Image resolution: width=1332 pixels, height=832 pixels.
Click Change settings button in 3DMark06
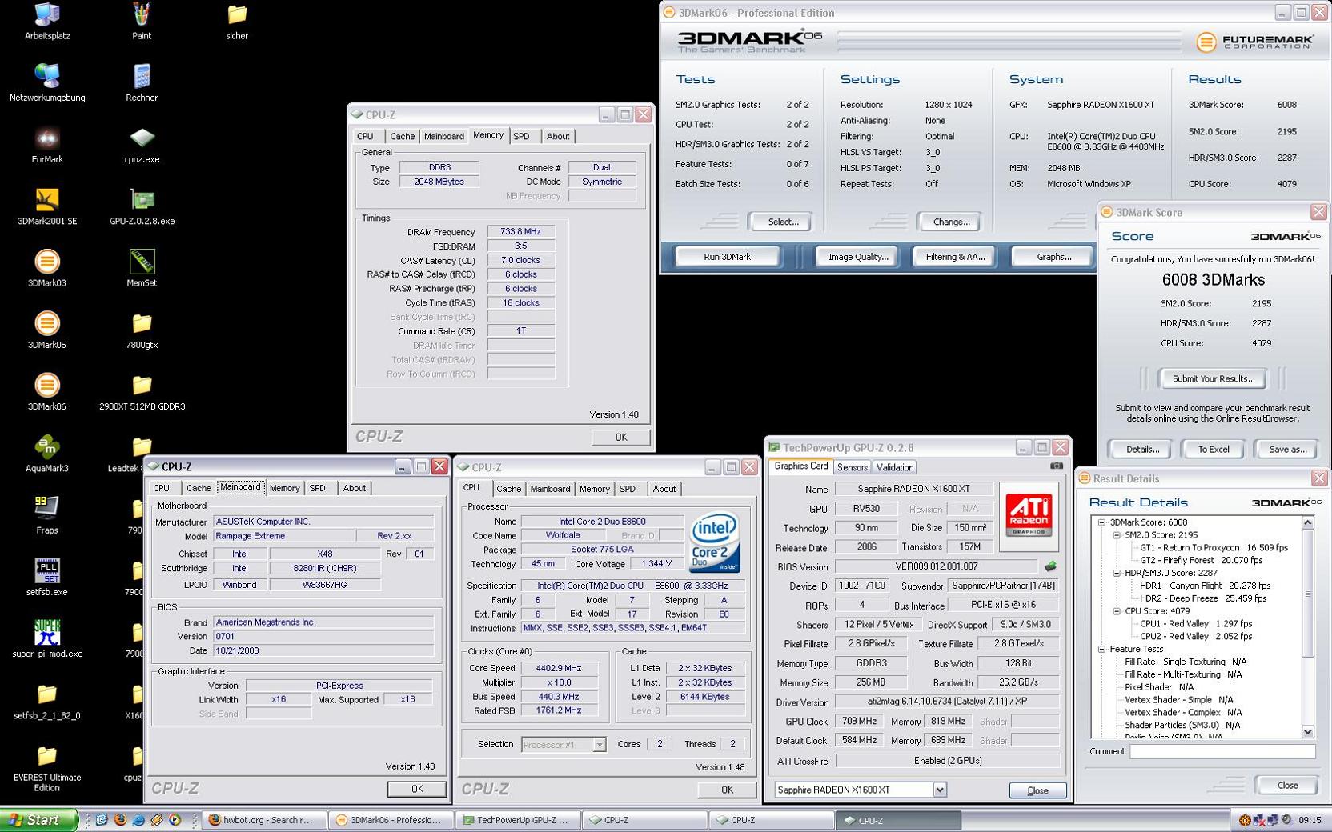(x=950, y=222)
